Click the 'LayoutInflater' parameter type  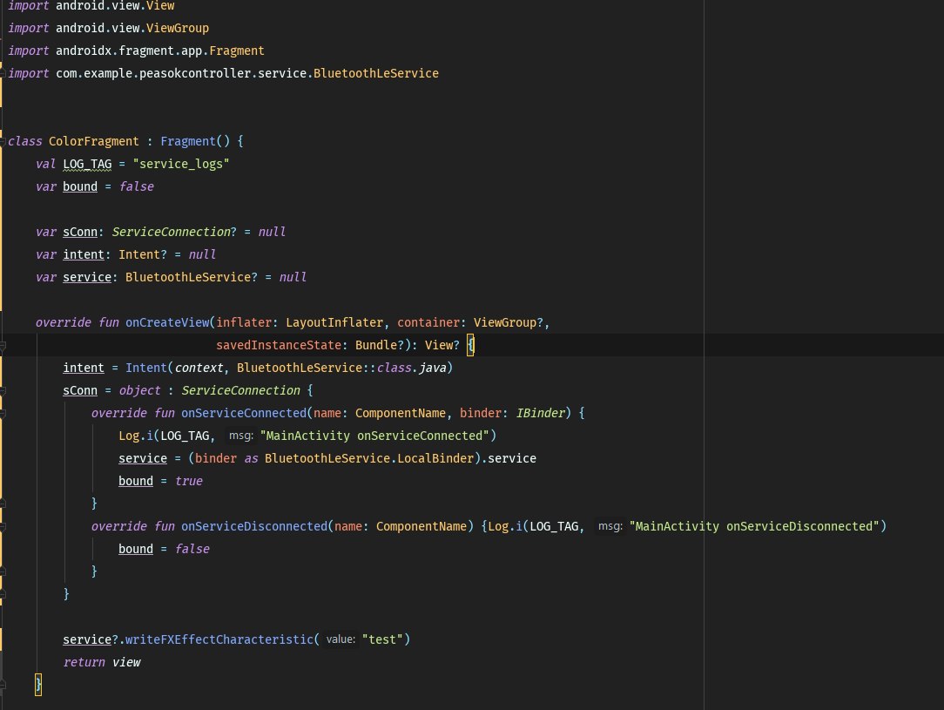pyautogui.click(x=334, y=323)
